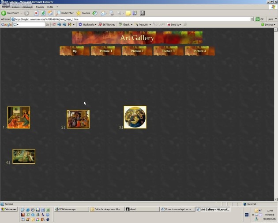Image resolution: width=278 pixels, height=223 pixels.
Task: Click the Picture 4 navigation button
Action: (199, 51)
